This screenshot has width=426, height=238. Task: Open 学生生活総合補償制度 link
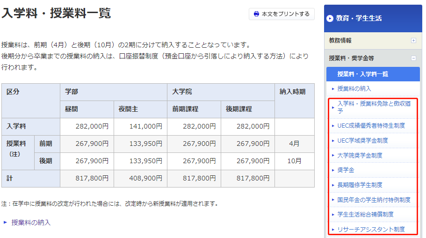pos(365,214)
